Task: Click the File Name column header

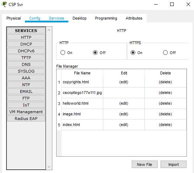Action: (82, 73)
